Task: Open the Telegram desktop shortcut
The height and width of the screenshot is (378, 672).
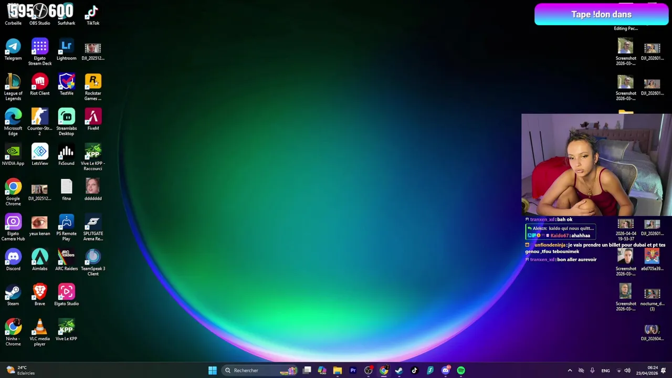Action: click(x=13, y=50)
